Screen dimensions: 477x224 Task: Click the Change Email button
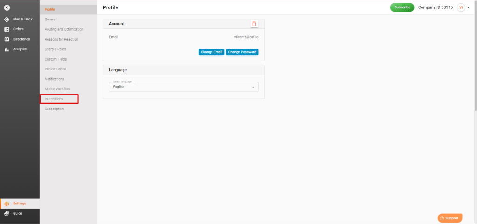(211, 52)
